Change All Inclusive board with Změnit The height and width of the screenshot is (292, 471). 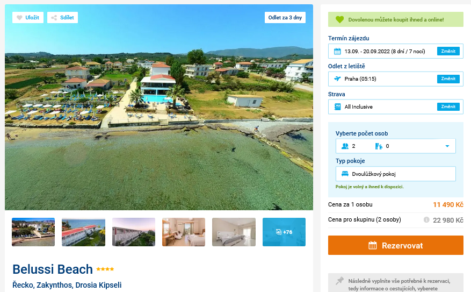click(x=448, y=106)
